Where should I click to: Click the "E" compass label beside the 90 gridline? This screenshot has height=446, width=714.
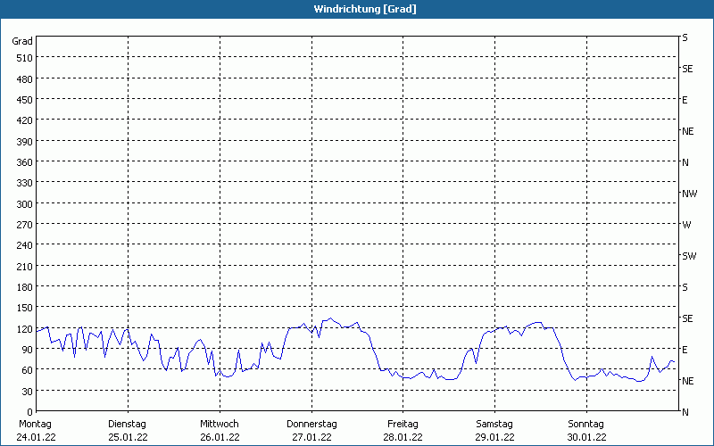[685, 350]
